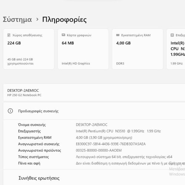
Task: Click the info icon beside Προδιαγραφές συσκευής
Action: [x=10, y=111]
